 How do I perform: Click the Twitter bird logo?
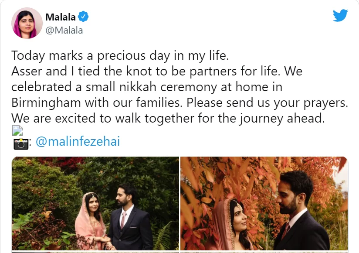pos(340,16)
